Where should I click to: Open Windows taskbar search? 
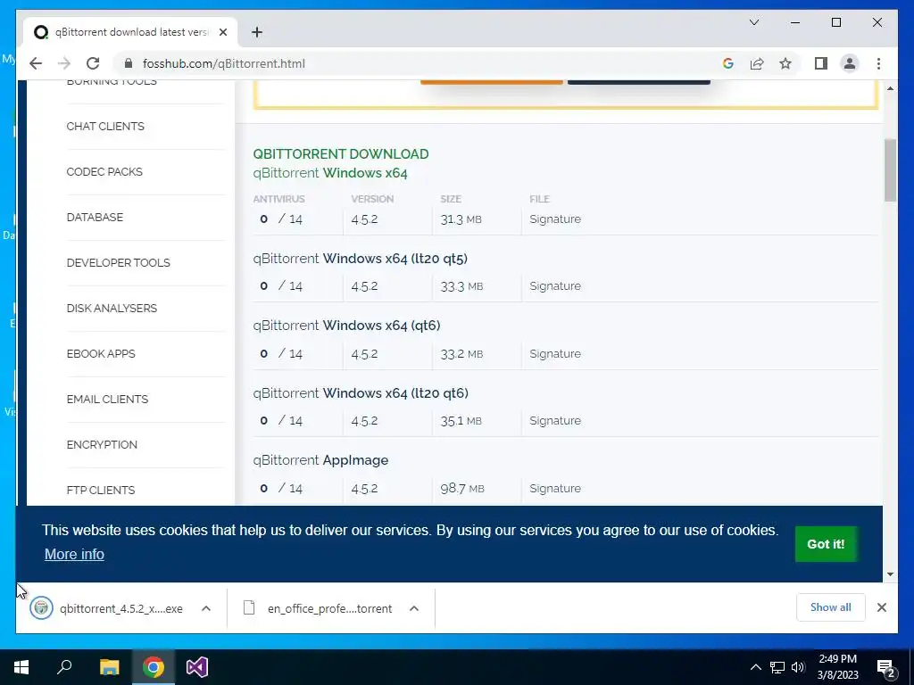pos(64,667)
